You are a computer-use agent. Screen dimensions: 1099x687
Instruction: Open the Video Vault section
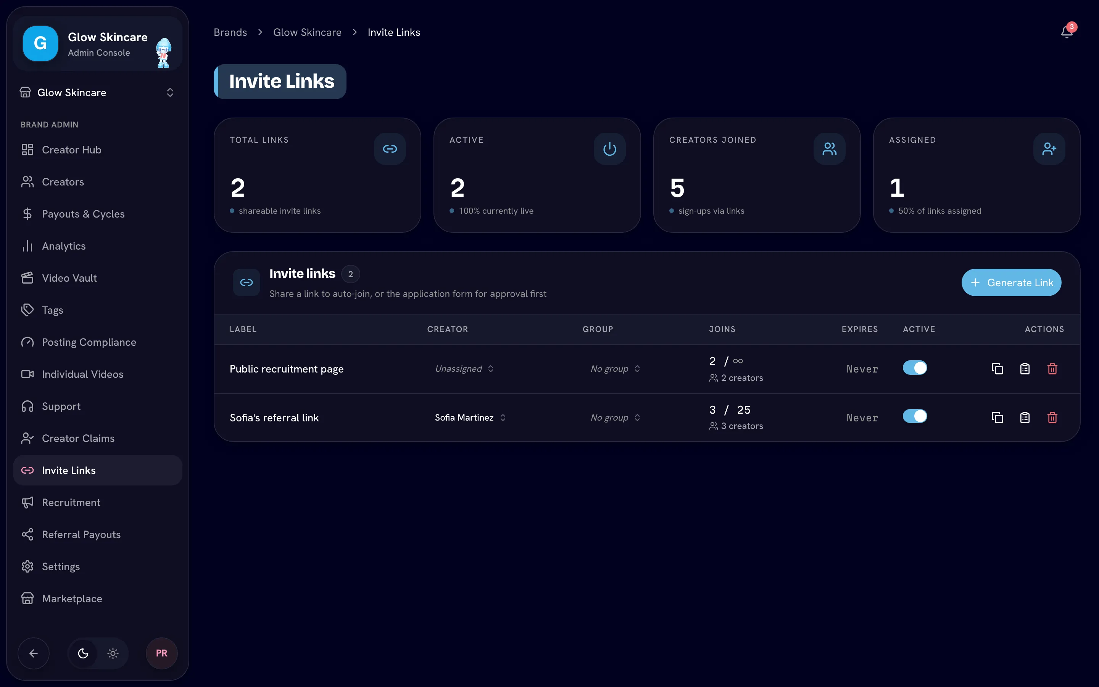click(x=97, y=277)
